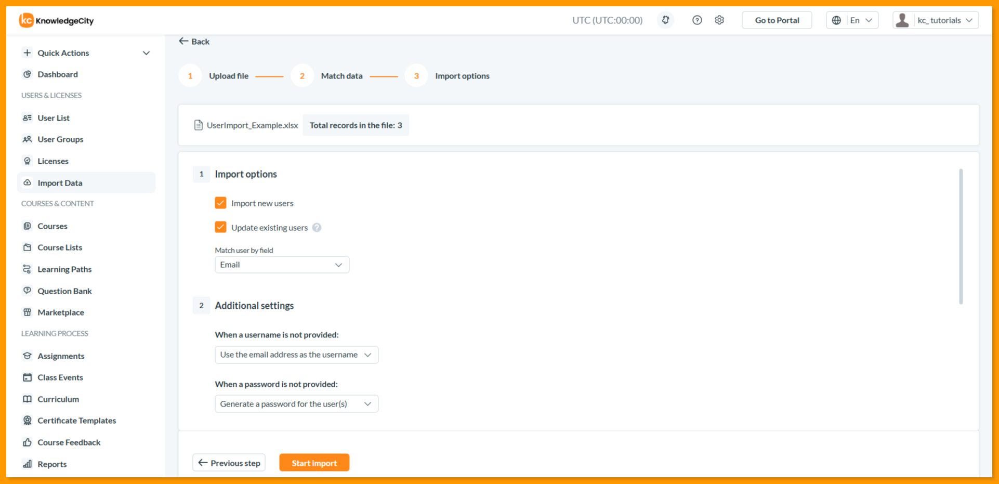
Task: Open kc_tutorials account dropdown
Action: [x=936, y=20]
